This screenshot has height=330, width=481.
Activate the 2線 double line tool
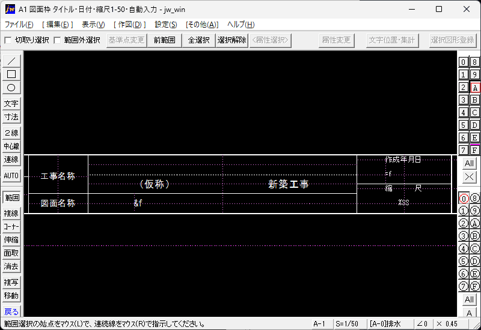[x=11, y=133]
